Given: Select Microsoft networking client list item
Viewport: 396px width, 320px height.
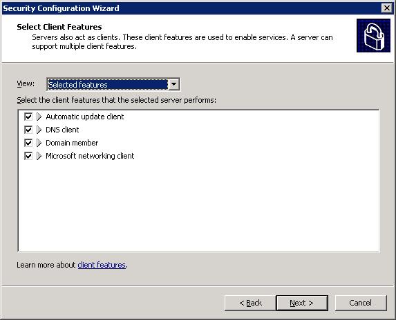Looking at the screenshot, I should 90,156.
